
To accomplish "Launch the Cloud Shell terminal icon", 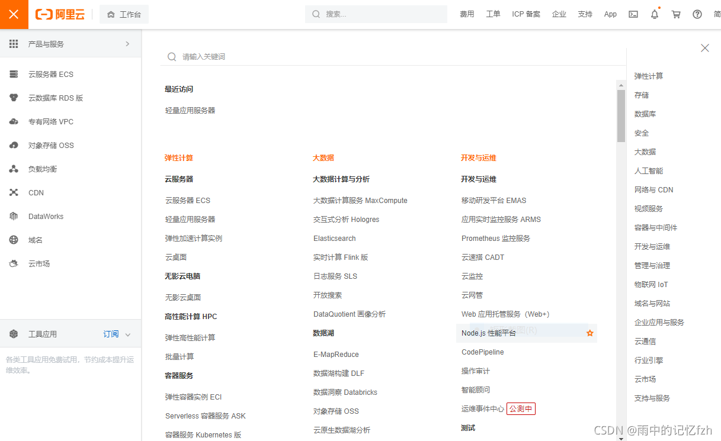I will click(633, 14).
